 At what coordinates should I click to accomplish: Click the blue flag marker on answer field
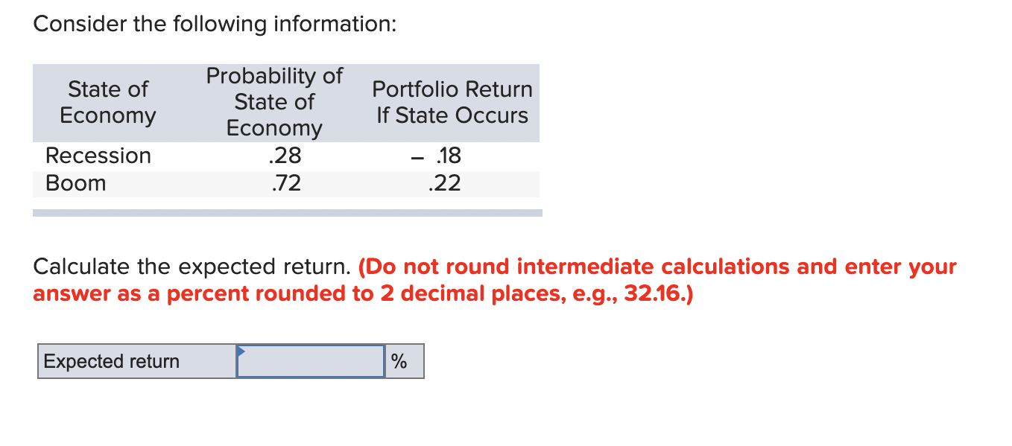[x=240, y=351]
